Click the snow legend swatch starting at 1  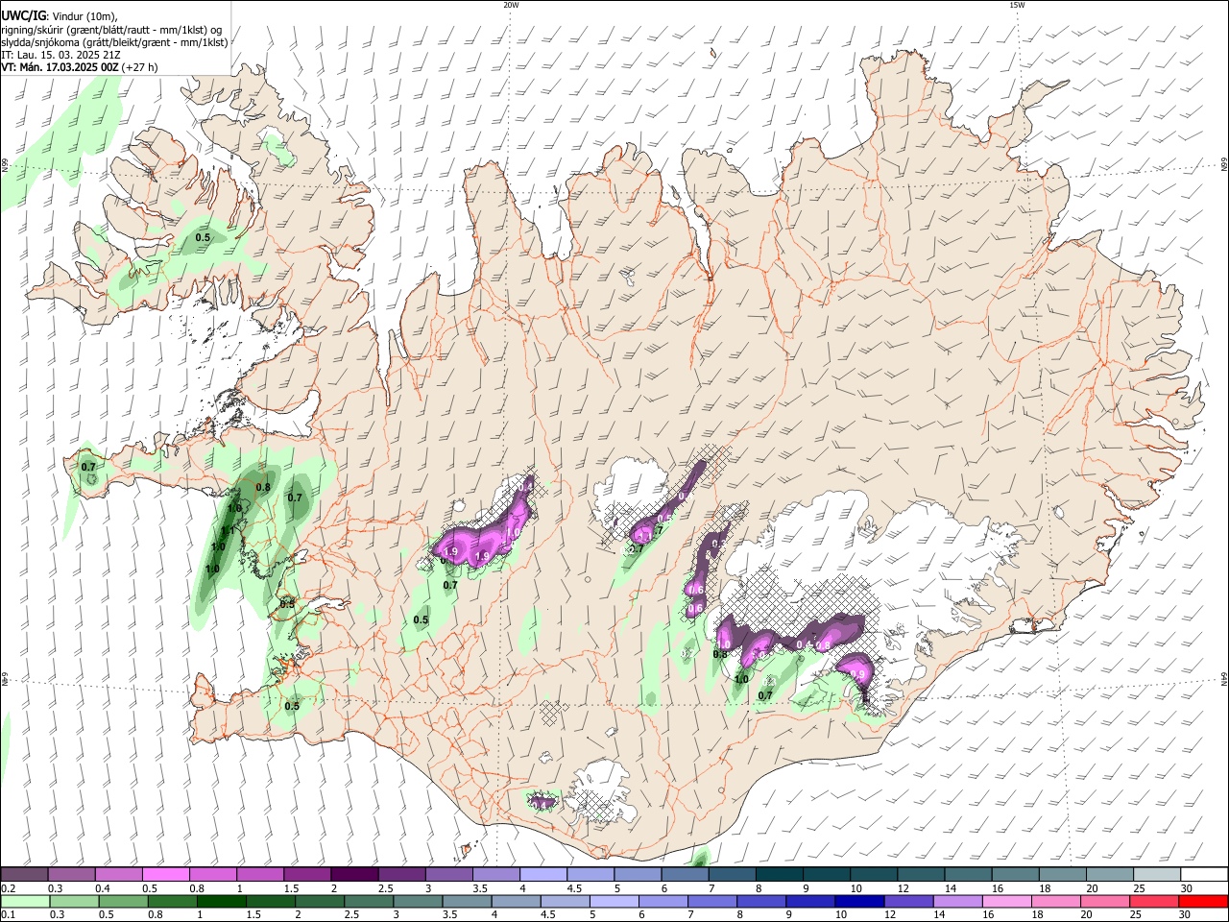259,875
